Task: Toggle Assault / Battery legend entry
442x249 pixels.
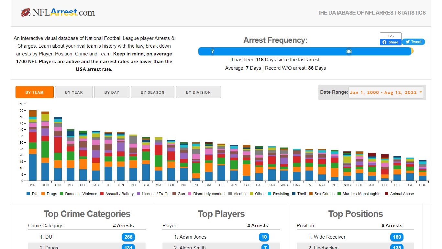Action: pyautogui.click(x=117, y=194)
